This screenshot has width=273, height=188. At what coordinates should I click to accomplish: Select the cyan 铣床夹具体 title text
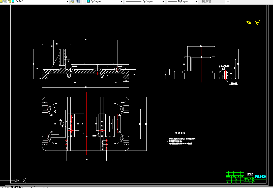pyautogui.click(x=261, y=176)
